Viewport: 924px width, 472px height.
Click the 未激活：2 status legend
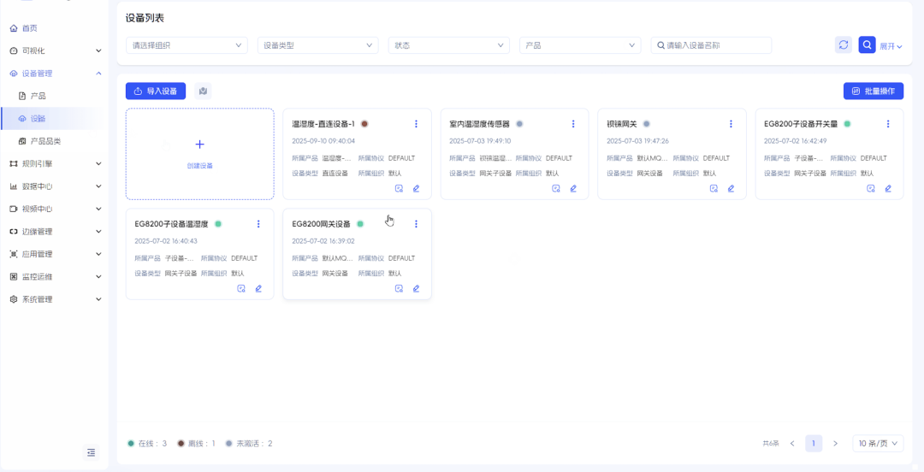[249, 443]
